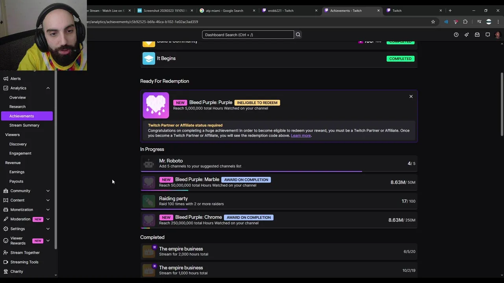Screen dimensions: 504x283
Task: Click the COMPLETED badge for It Begins
Action: (x=400, y=59)
